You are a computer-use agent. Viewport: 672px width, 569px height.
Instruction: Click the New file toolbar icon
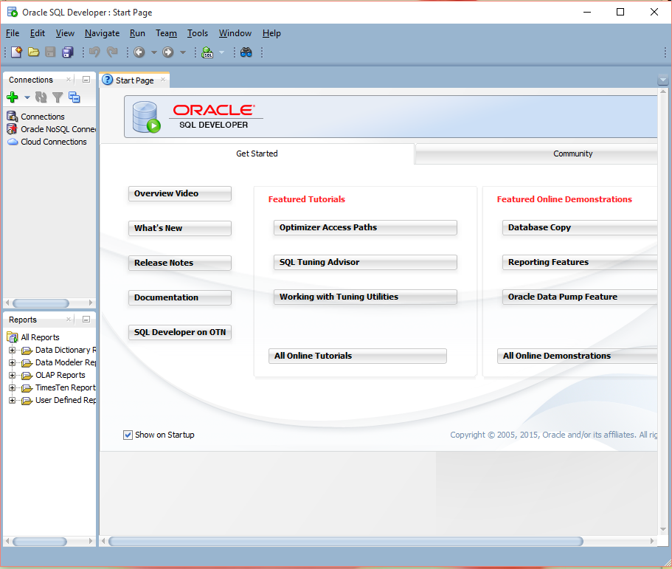click(17, 52)
